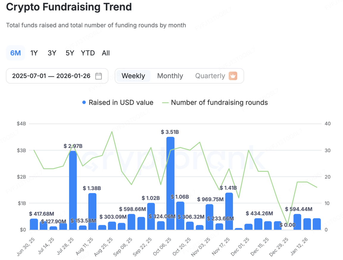Select the 1Y time range
Screen dimensions: 343x260
[34, 53]
